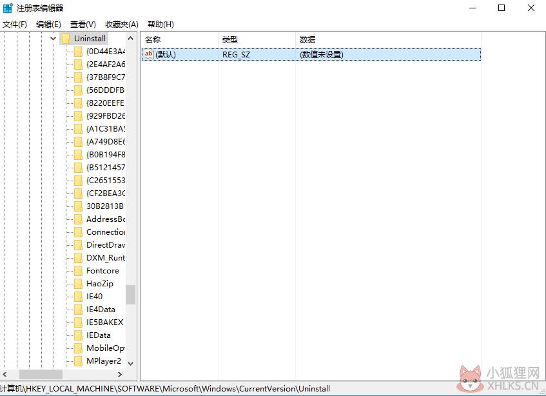Select the IE4Data key folder icon
The image size is (546, 396).
click(x=79, y=310)
